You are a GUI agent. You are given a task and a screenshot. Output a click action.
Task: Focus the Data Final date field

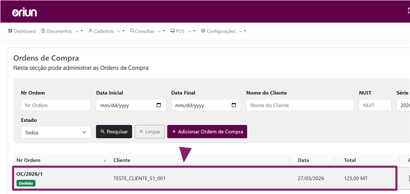pyautogui.click(x=206, y=105)
